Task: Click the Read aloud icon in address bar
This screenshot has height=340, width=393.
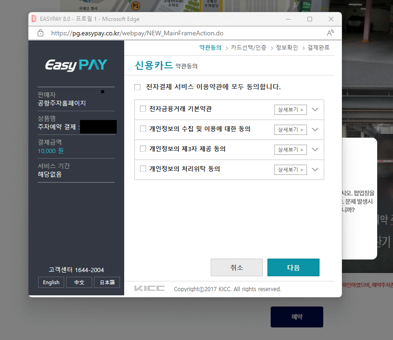Action: point(330,33)
